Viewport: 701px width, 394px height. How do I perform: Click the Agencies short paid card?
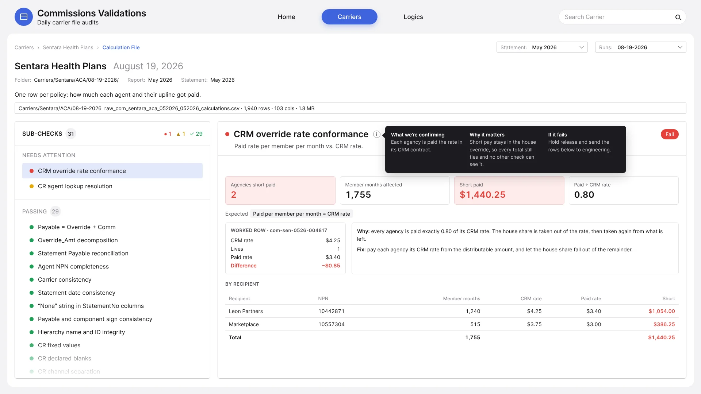point(280,190)
